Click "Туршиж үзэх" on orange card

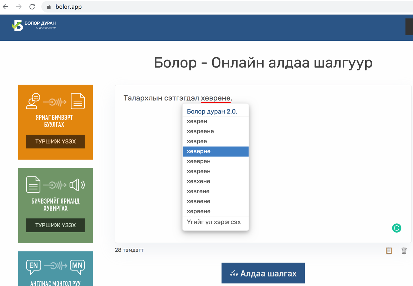coord(55,142)
